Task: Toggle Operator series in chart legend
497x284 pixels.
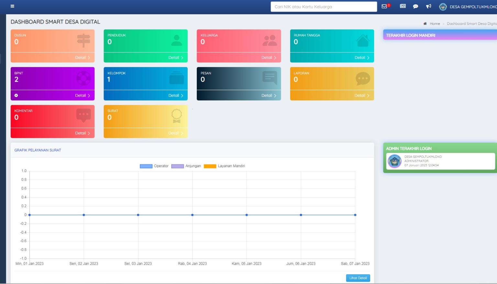Action: pos(146,166)
